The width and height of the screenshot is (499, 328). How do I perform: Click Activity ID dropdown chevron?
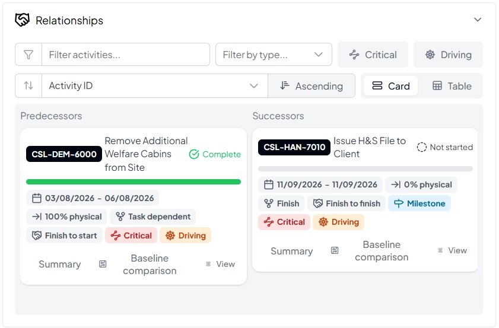click(x=253, y=86)
